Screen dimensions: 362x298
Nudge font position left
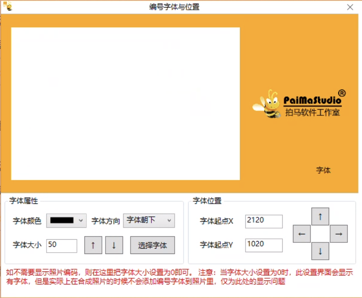point(302,234)
